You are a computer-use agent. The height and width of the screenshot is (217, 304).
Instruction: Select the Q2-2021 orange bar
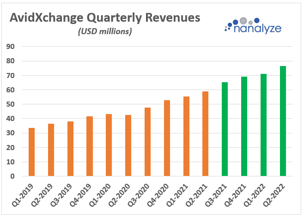[x=205, y=134]
